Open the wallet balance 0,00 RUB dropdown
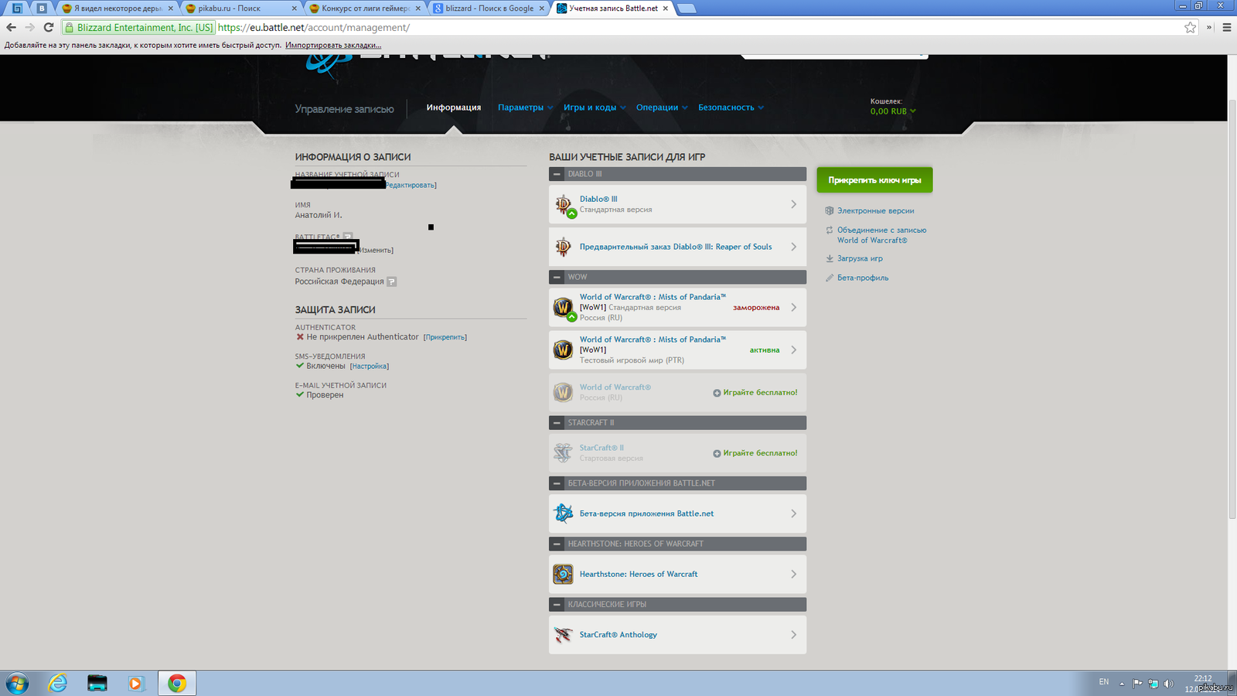The height and width of the screenshot is (696, 1237). (893, 111)
